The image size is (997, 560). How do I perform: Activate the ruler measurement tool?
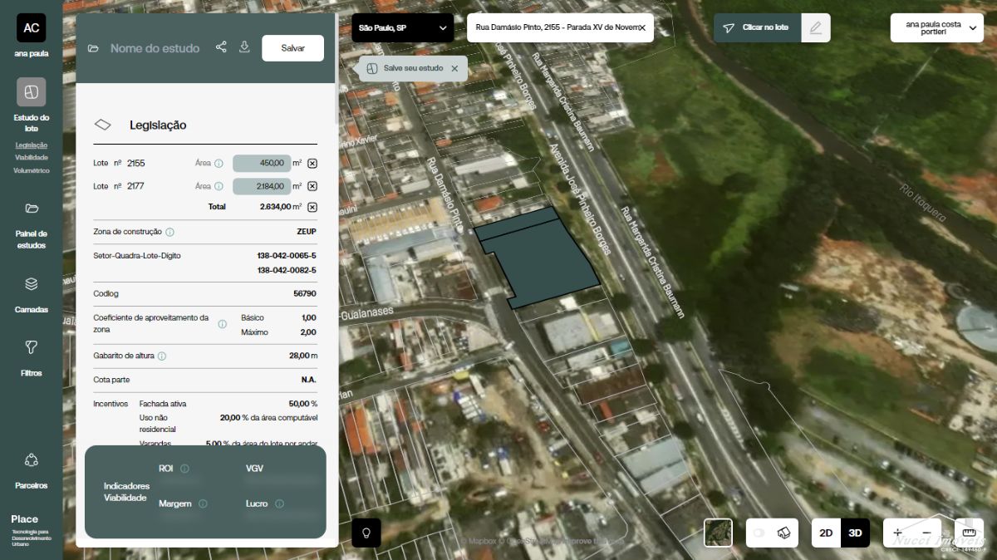(969, 533)
